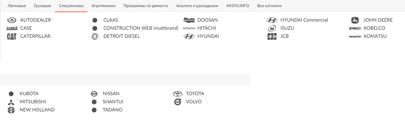Open the TADANO catalog link
405x134 pixels.
coord(112,110)
